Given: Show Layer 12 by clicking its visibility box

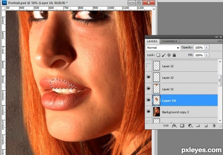Looking at the screenshot, I should (148, 66).
